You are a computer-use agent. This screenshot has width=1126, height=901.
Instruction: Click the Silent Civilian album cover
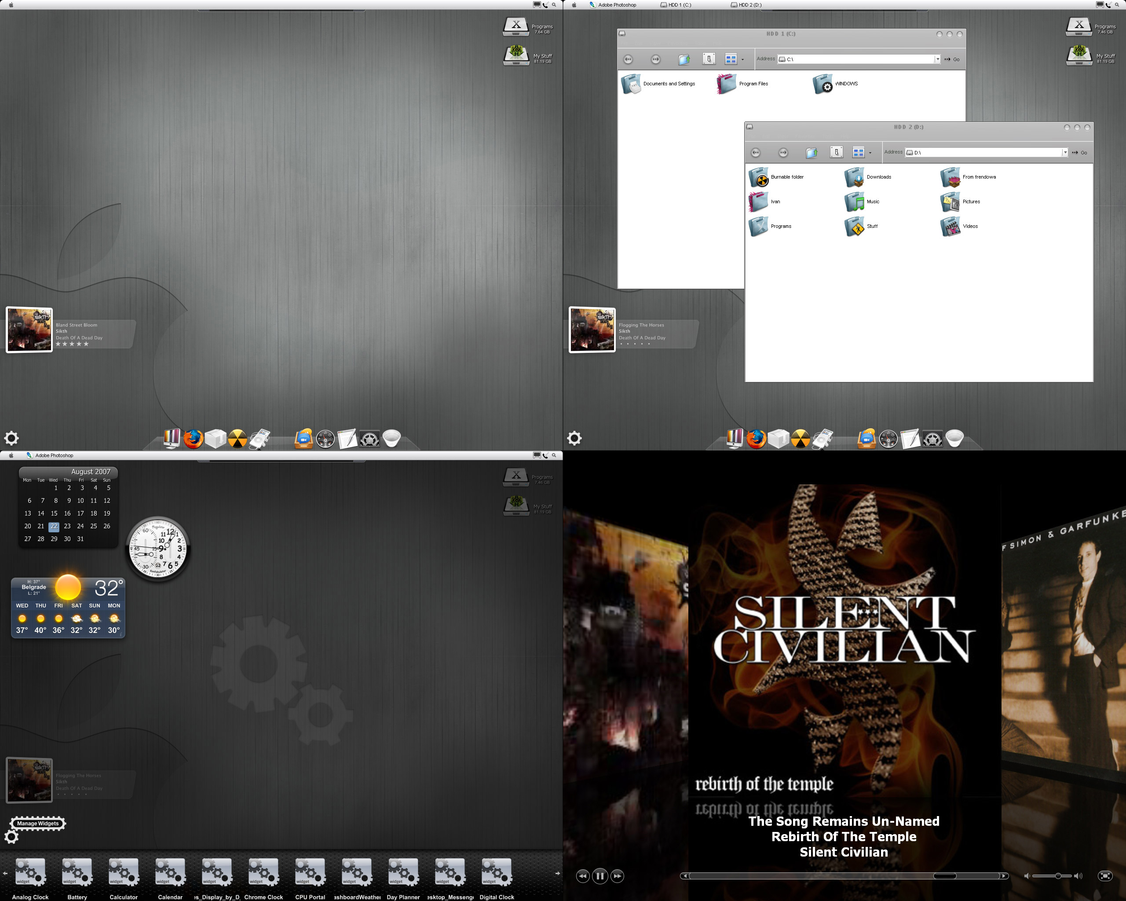click(x=844, y=640)
